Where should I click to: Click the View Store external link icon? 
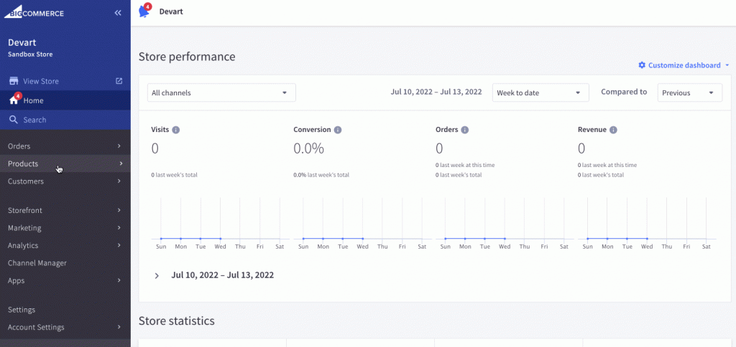pyautogui.click(x=119, y=81)
